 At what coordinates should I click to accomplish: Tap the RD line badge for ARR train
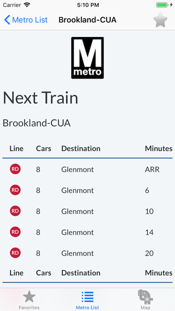click(x=15, y=169)
